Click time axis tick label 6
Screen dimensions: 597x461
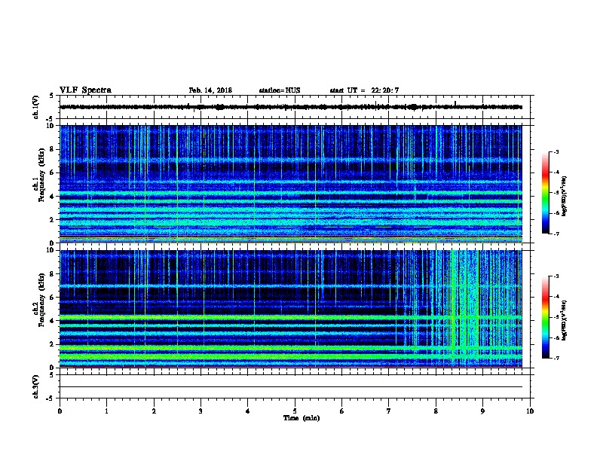coord(342,411)
